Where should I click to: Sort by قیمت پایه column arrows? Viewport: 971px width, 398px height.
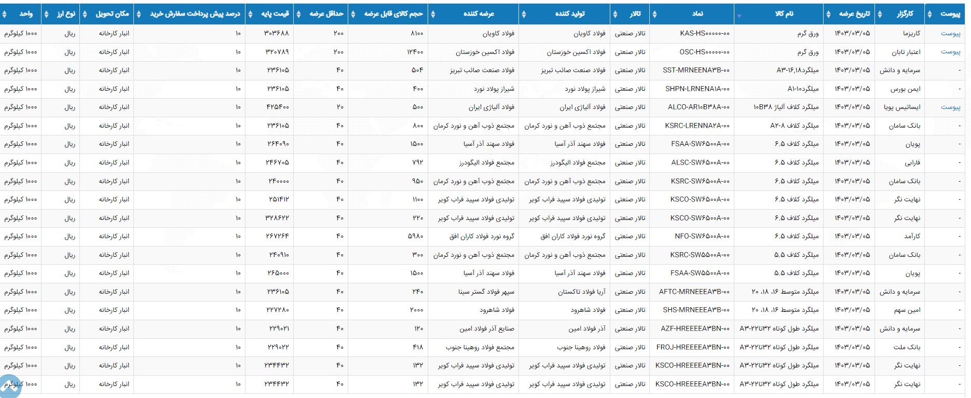coord(250,14)
